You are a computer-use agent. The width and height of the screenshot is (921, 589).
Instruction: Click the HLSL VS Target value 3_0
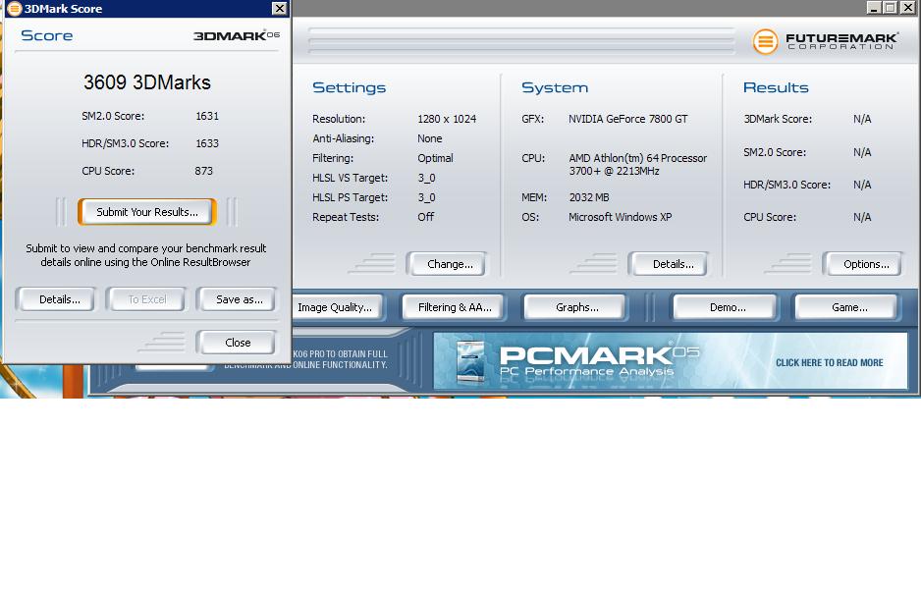tap(426, 178)
